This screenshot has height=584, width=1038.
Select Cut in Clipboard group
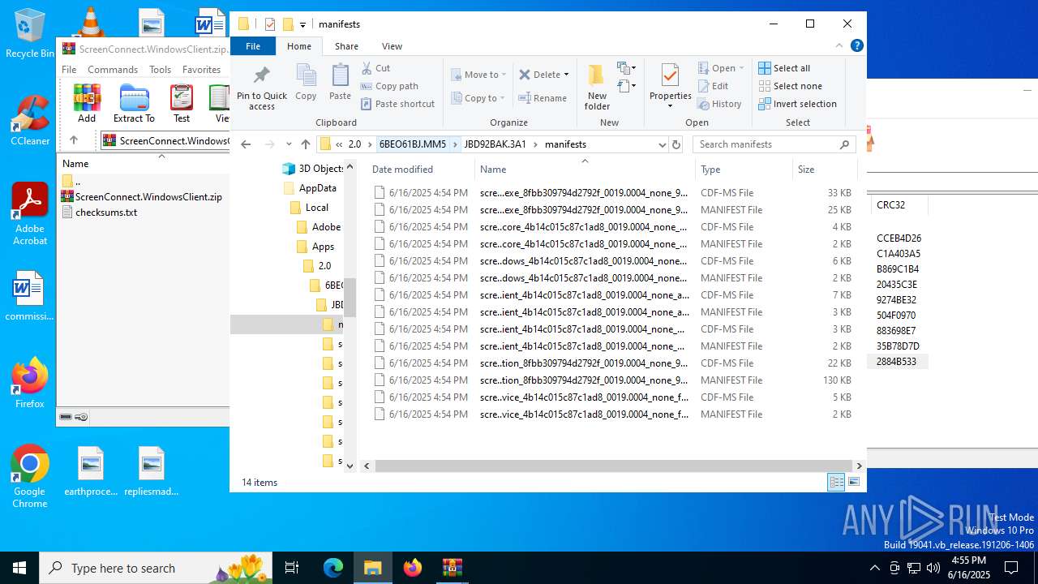pos(375,68)
